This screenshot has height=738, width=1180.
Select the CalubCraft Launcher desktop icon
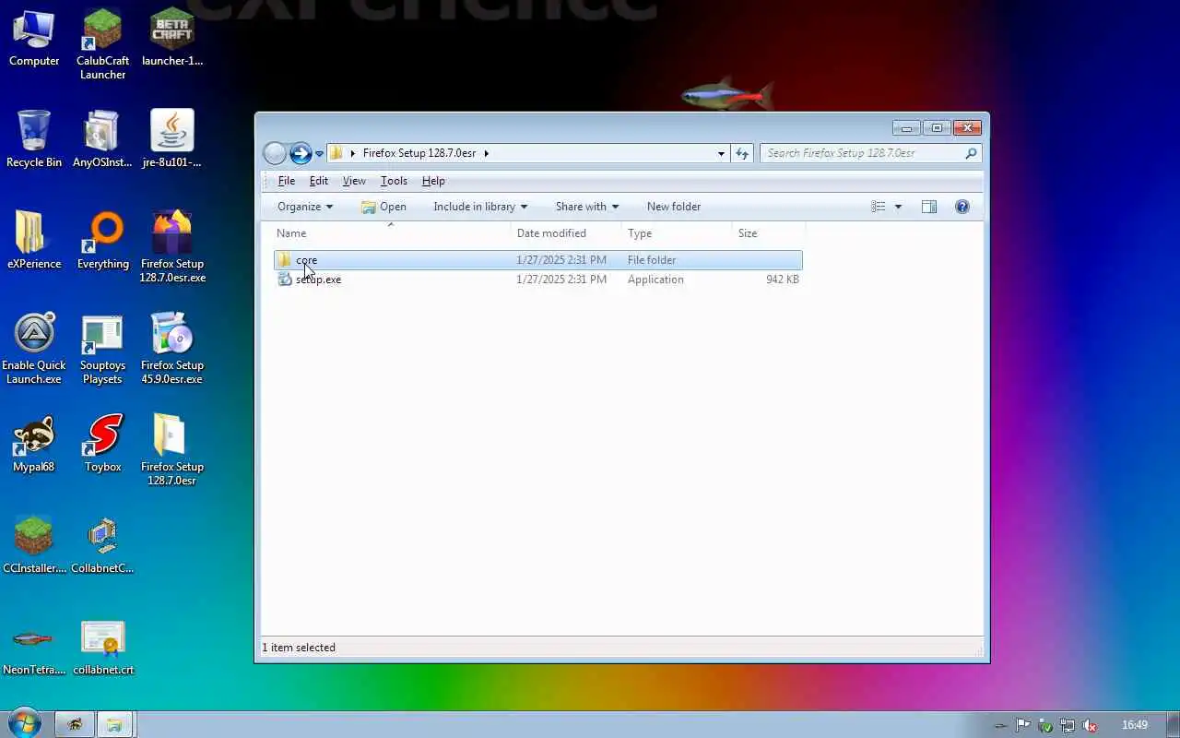[102, 44]
